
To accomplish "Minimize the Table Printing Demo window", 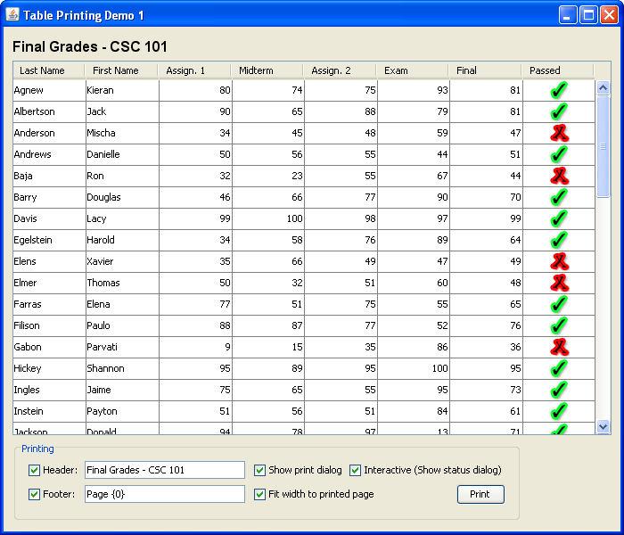I will 568,15.
